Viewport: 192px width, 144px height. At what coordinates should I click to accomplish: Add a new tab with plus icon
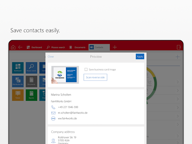[x=115, y=47]
